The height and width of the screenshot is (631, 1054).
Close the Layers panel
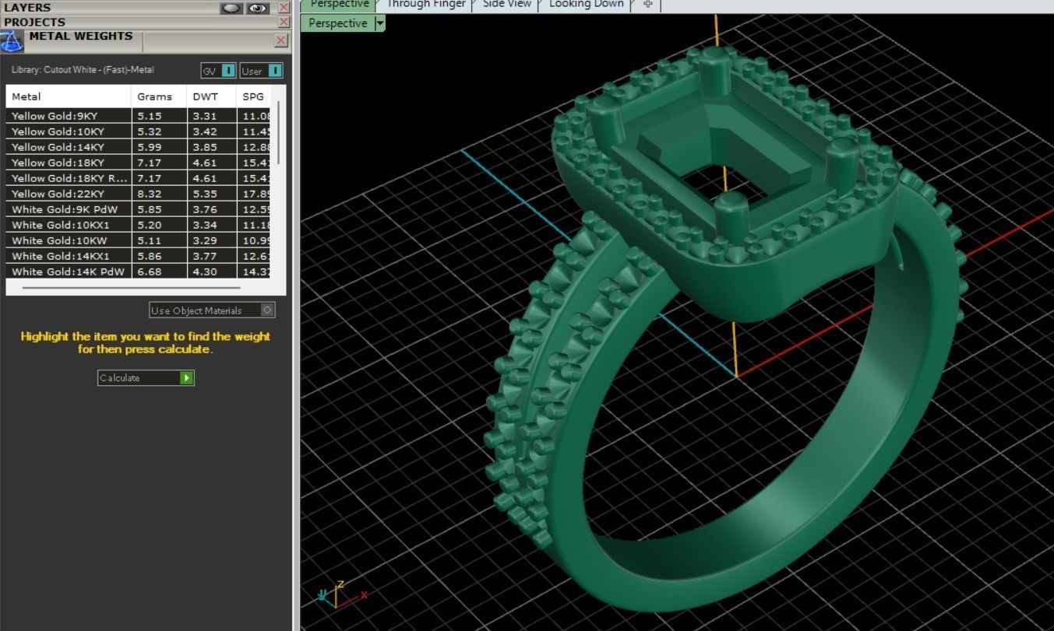[284, 8]
